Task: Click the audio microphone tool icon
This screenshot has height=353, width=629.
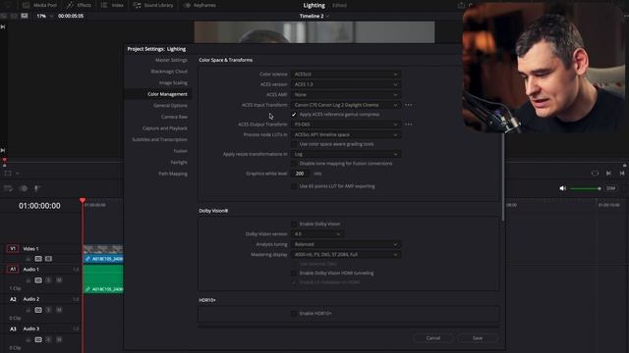Action: 36,188
